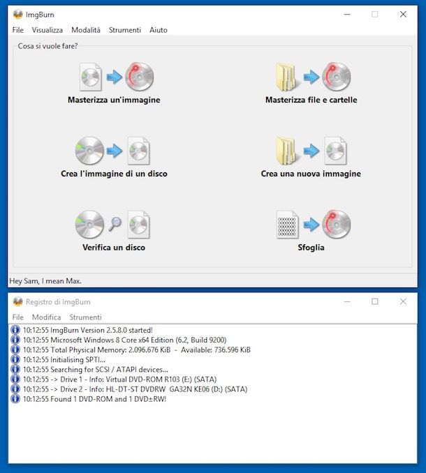Open the Modalità menu
426x473 pixels.
[x=86, y=30]
